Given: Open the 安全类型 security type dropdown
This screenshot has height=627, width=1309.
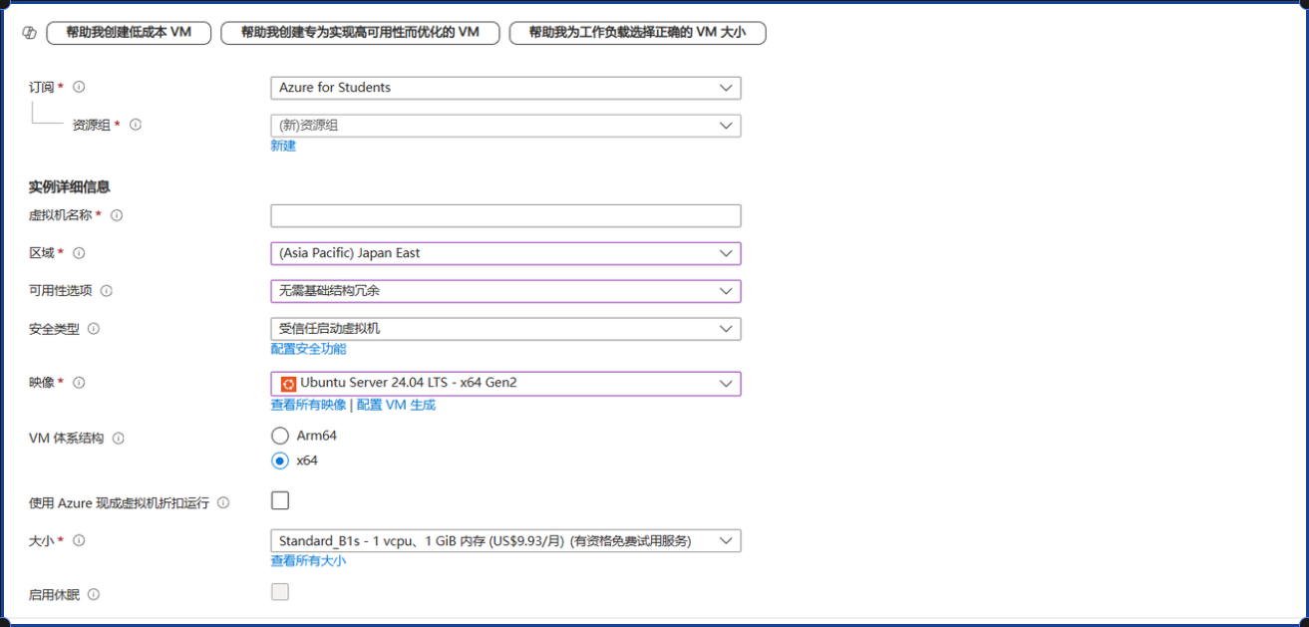Looking at the screenshot, I should tap(505, 329).
